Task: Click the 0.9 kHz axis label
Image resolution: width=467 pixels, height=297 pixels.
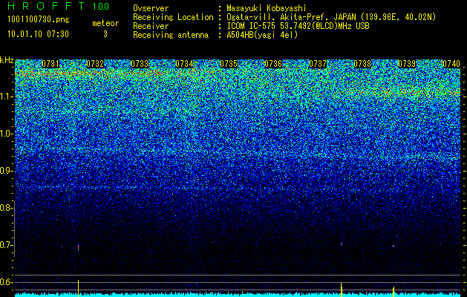Action: pyautogui.click(x=6, y=171)
